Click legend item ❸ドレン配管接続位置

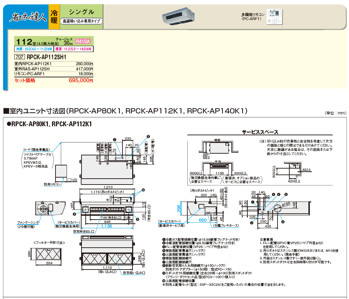195,247
